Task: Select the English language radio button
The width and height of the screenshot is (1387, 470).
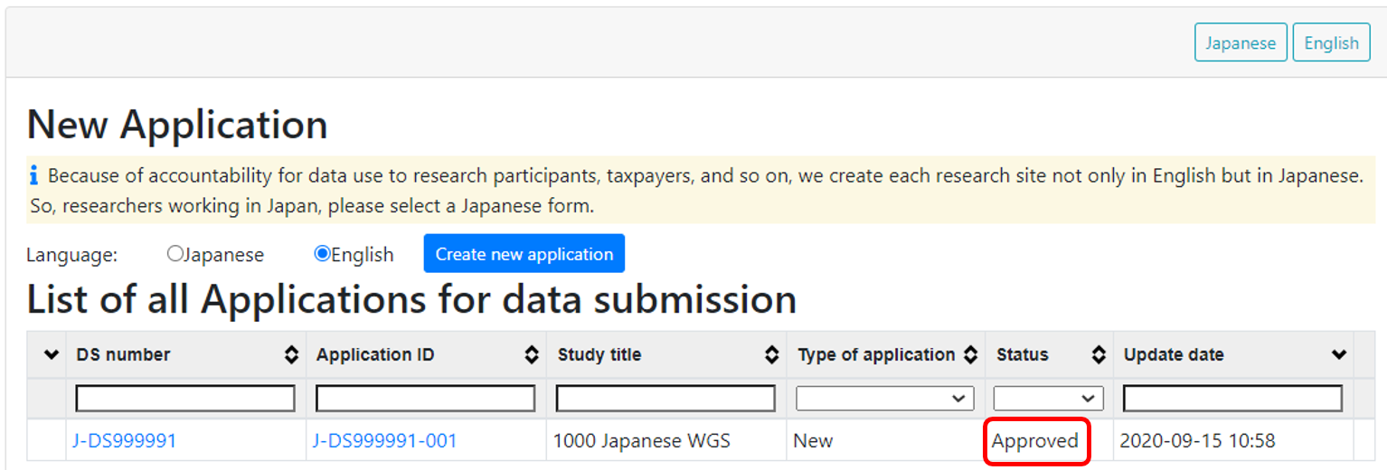Action: pyautogui.click(x=322, y=254)
